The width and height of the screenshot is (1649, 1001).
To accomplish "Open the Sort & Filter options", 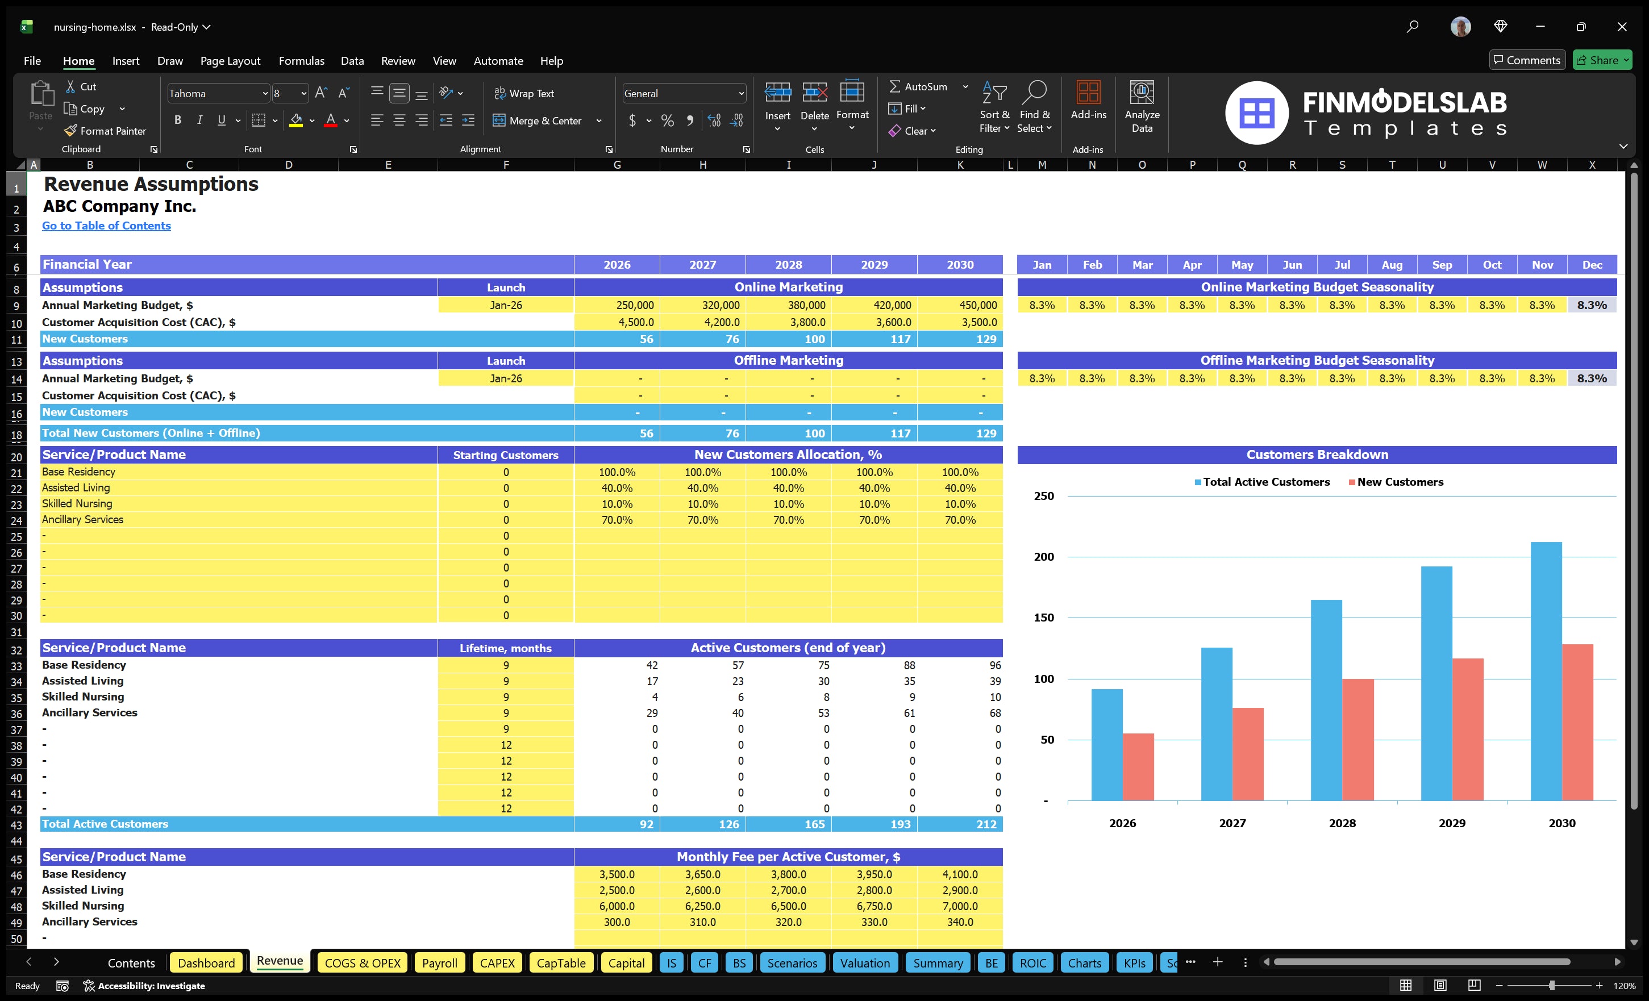I will click(994, 107).
